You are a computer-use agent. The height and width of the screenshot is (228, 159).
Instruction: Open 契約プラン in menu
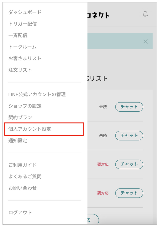click(x=20, y=117)
